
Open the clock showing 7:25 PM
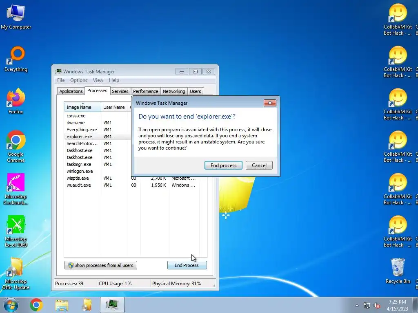397,305
